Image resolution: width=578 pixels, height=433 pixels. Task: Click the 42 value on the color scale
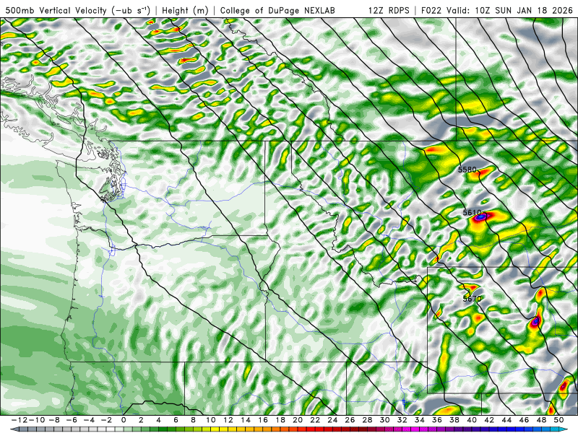pyautogui.click(x=489, y=420)
